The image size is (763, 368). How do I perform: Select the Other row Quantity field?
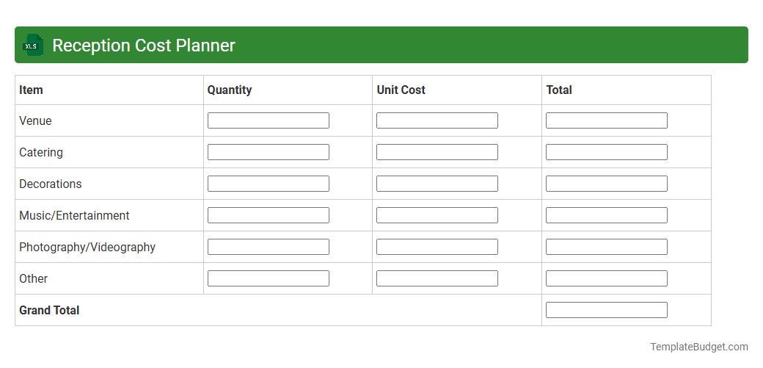click(x=268, y=278)
